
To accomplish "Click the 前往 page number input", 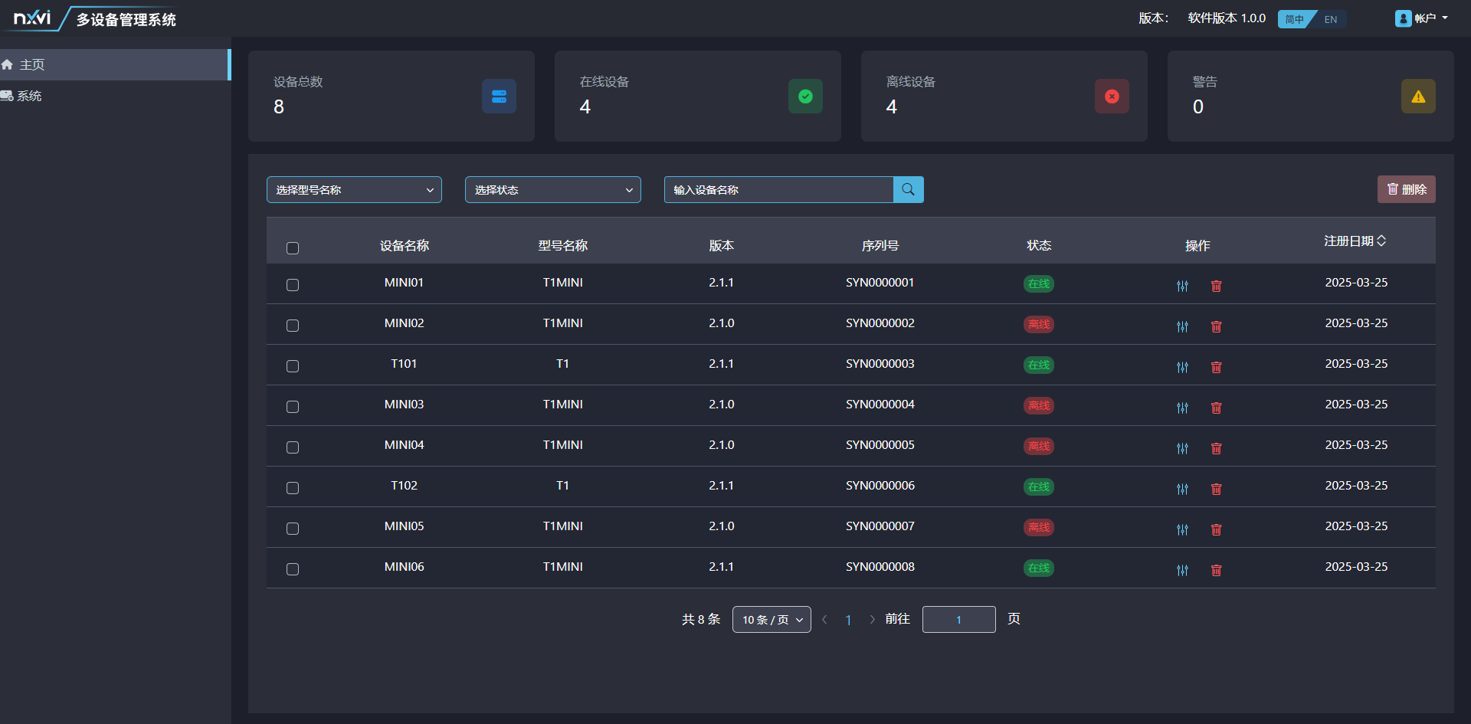I will click(x=959, y=620).
